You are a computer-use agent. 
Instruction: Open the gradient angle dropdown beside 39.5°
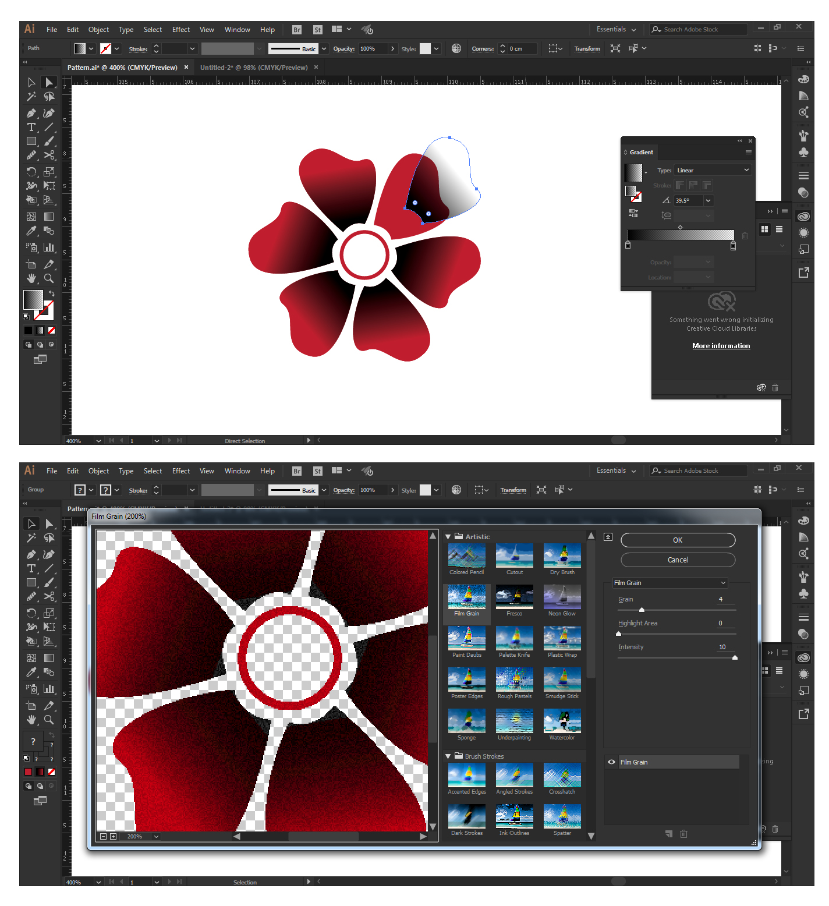708,200
